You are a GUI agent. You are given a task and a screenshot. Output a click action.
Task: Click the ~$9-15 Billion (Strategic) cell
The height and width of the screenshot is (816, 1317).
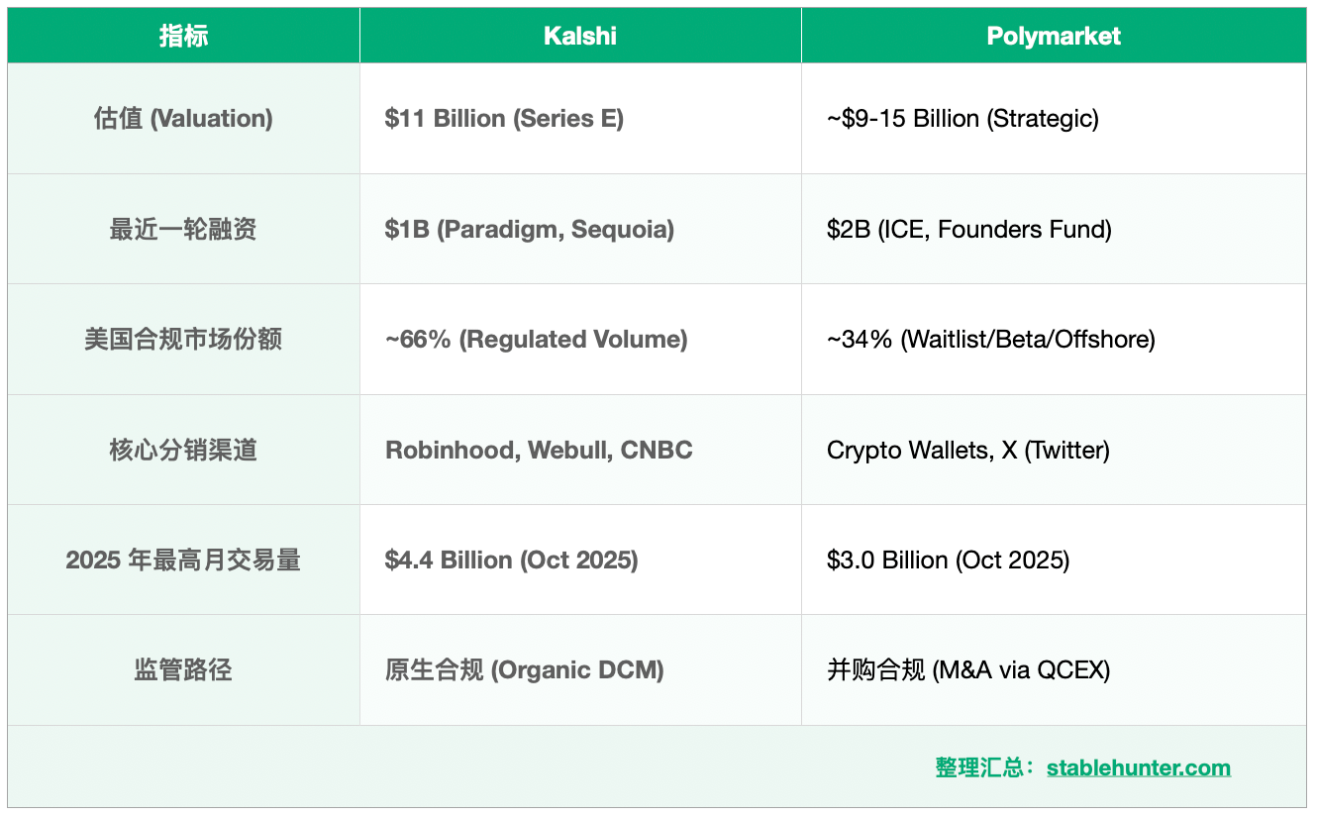(x=962, y=119)
